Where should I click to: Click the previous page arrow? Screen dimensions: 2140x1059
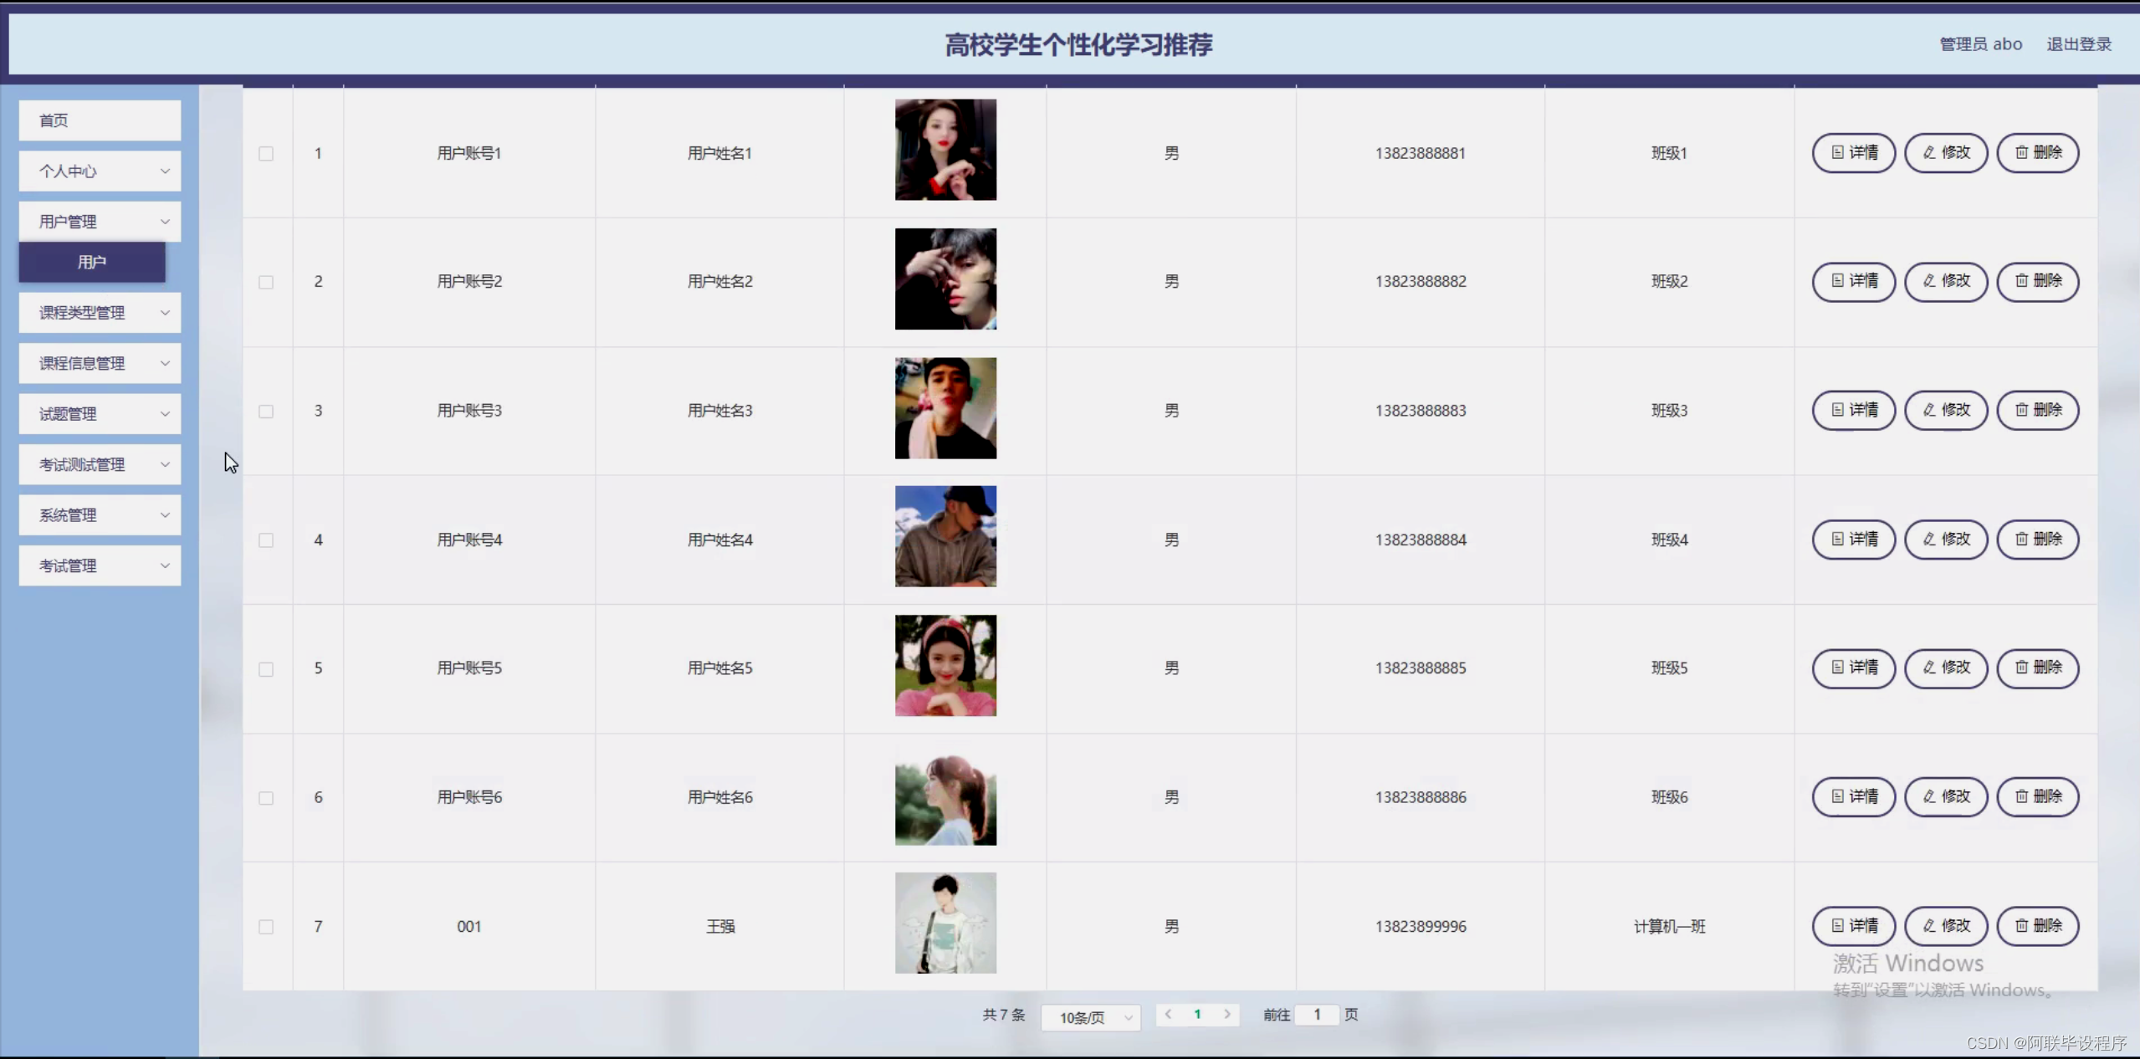pyautogui.click(x=1169, y=1015)
